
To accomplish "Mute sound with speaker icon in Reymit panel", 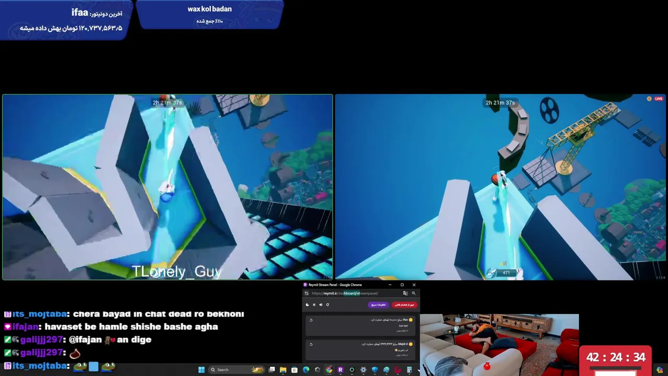I will (x=320, y=304).
